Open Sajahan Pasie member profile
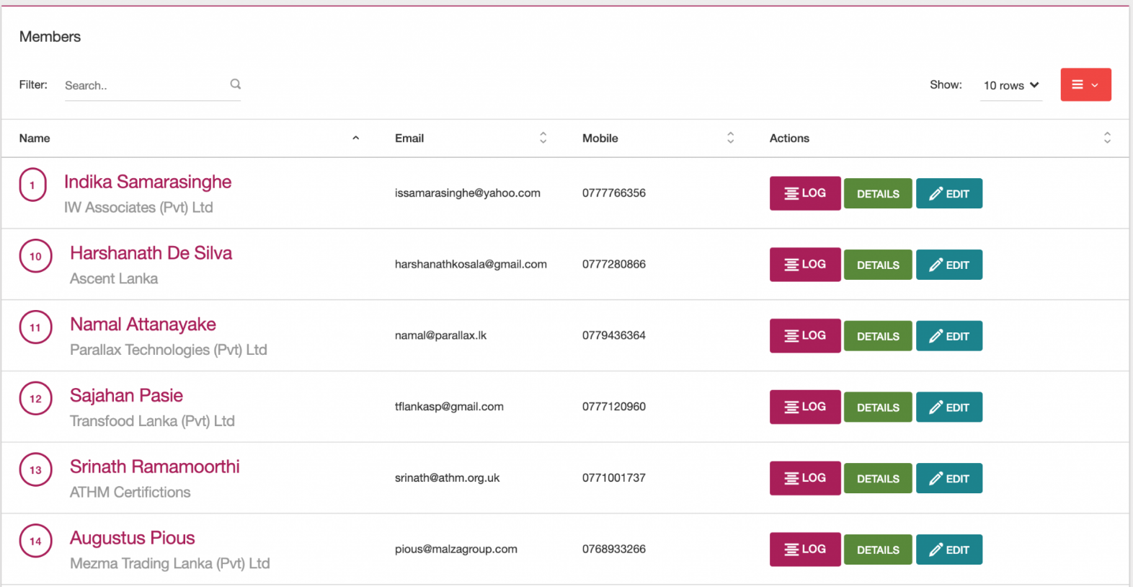Viewport: 1133px width, 587px height. [x=126, y=396]
